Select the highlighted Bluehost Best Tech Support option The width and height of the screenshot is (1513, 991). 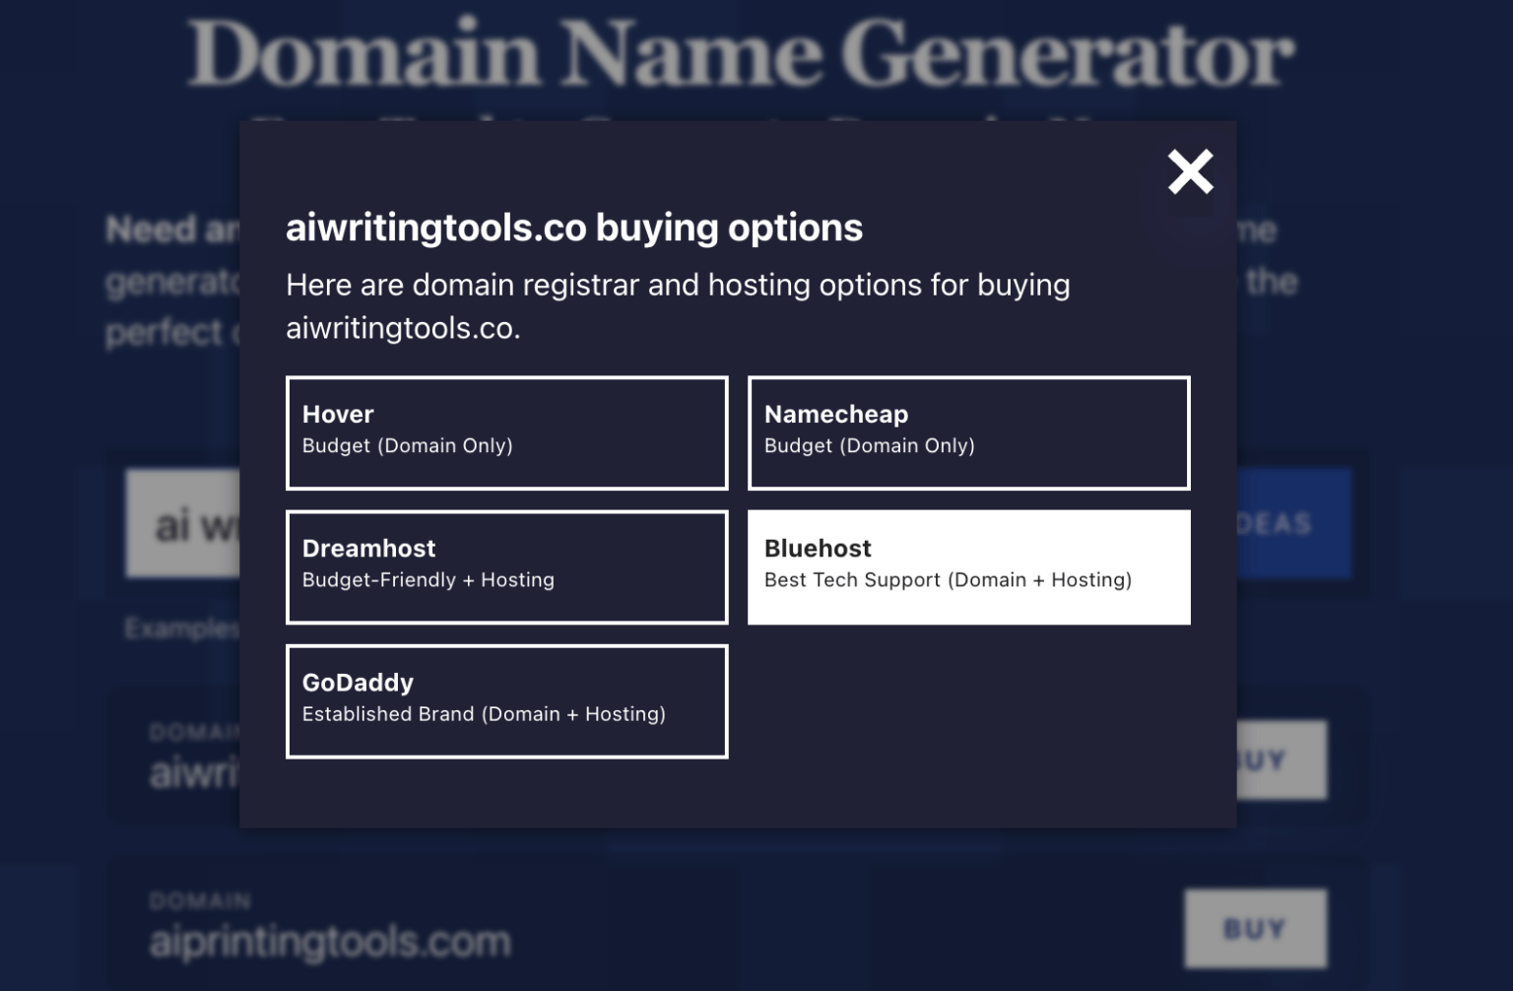point(968,566)
